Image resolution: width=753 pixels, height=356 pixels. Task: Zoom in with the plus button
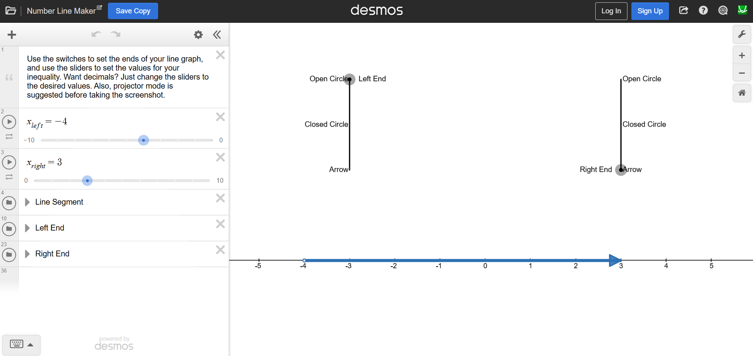pos(742,55)
